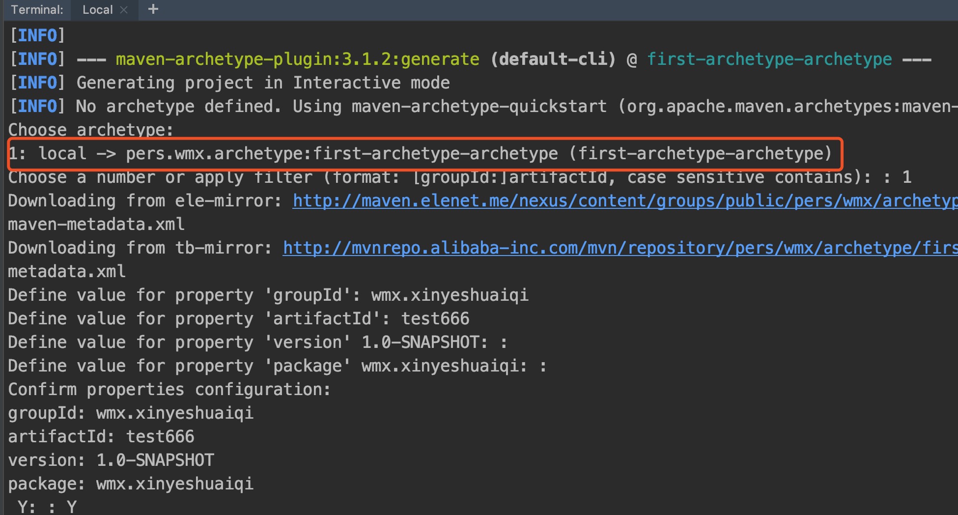
Task: Close the Local terminal tab
Action: pos(124,10)
